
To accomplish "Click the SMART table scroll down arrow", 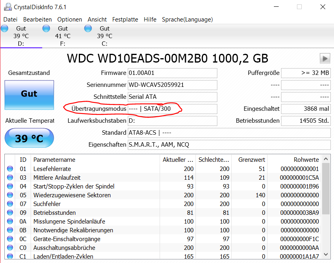I will [326, 254].
